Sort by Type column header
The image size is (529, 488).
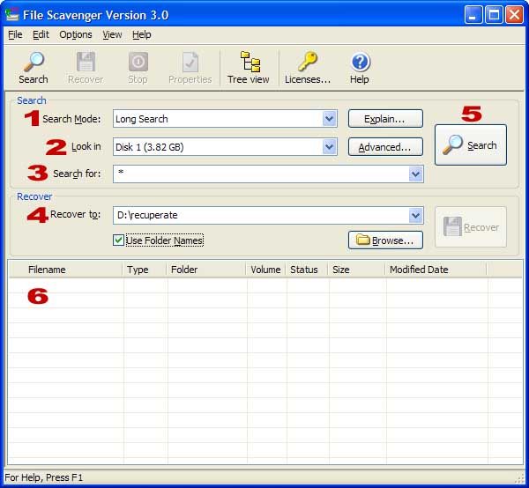[144, 270]
